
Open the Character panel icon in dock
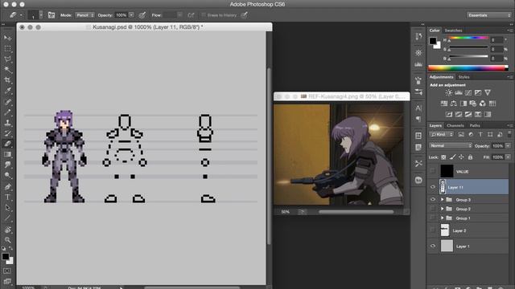(x=418, y=108)
